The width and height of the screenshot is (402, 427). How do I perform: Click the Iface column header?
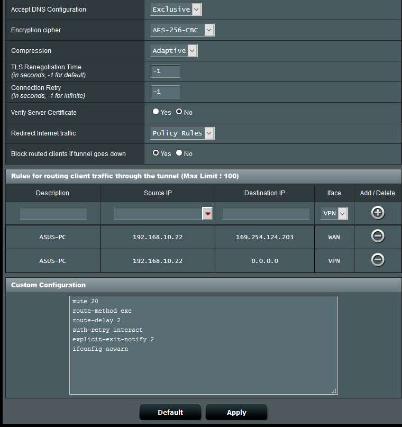[x=334, y=193]
